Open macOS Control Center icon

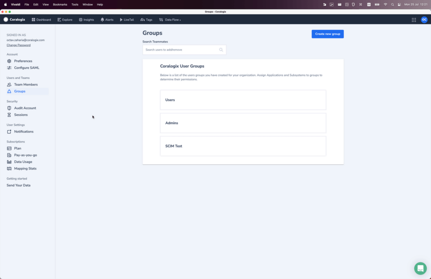399,4
